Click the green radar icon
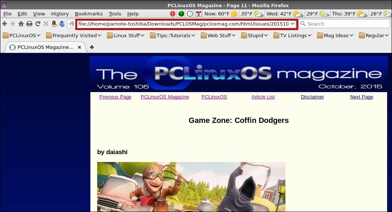Screen dimensions: 392x212 pyautogui.click(x=181, y=14)
